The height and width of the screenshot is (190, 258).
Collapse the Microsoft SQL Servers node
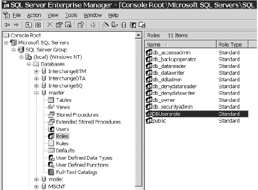pyautogui.click(x=6, y=43)
